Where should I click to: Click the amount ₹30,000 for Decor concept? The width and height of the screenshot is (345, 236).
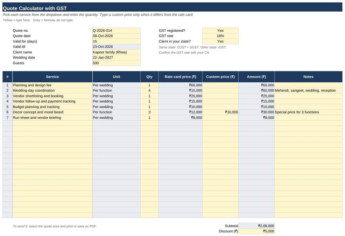pos(257,112)
